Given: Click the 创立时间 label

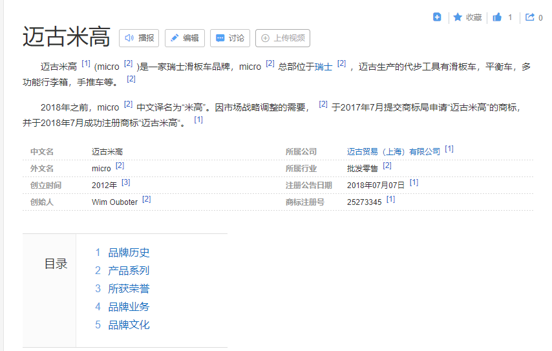Looking at the screenshot, I should pyautogui.click(x=46, y=185).
